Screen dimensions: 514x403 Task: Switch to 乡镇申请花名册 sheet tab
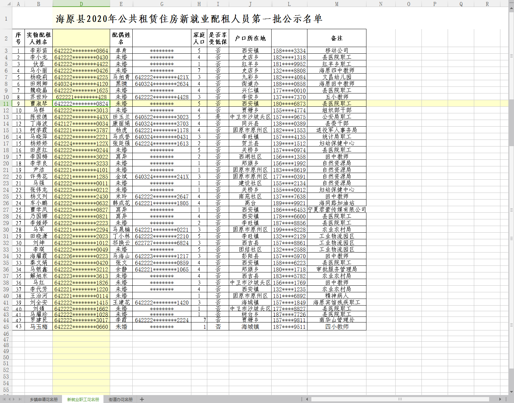[x=44, y=399]
